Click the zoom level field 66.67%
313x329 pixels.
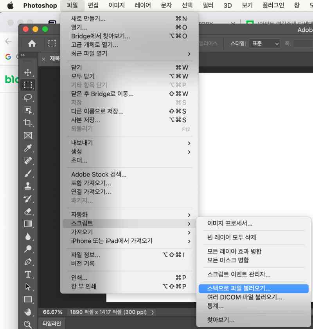point(52,312)
